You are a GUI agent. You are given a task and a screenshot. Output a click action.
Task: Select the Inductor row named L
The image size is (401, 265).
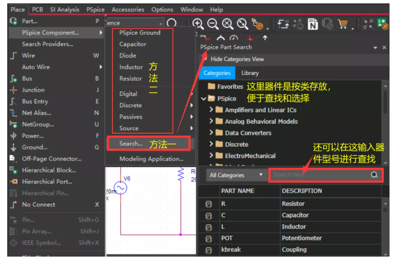pyautogui.click(x=290, y=227)
